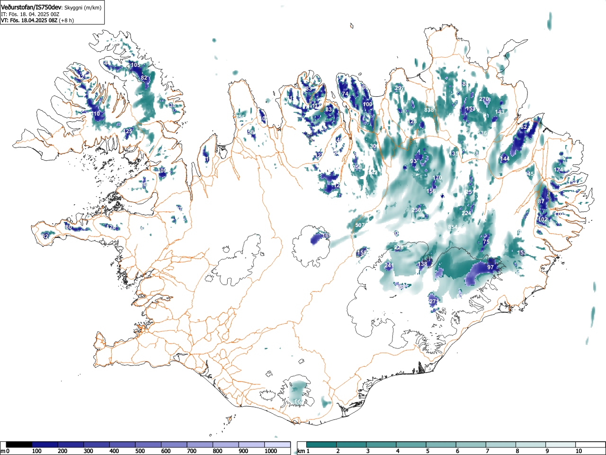Click the '87' value in the east fjords
Image resolution: width=606 pixels, height=455 pixels.
tap(541, 201)
